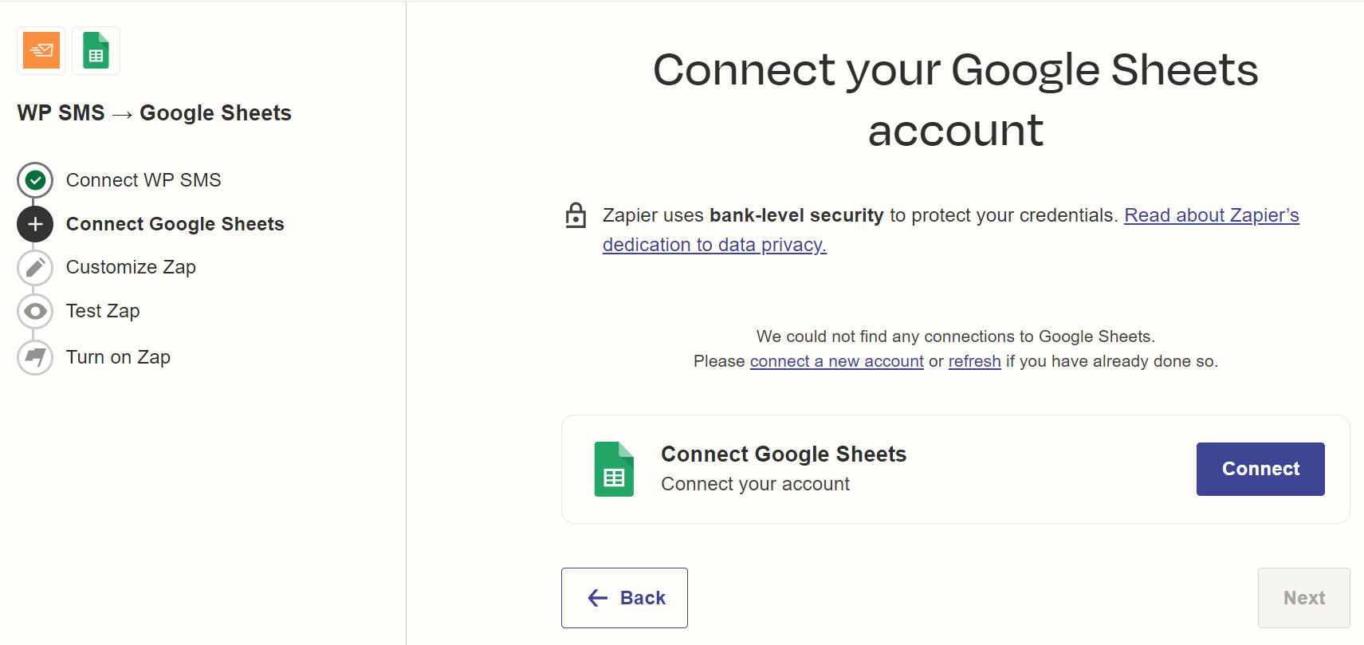The width and height of the screenshot is (1364, 645).
Task: Select the Connect Google Sheets step label
Action: (x=175, y=224)
